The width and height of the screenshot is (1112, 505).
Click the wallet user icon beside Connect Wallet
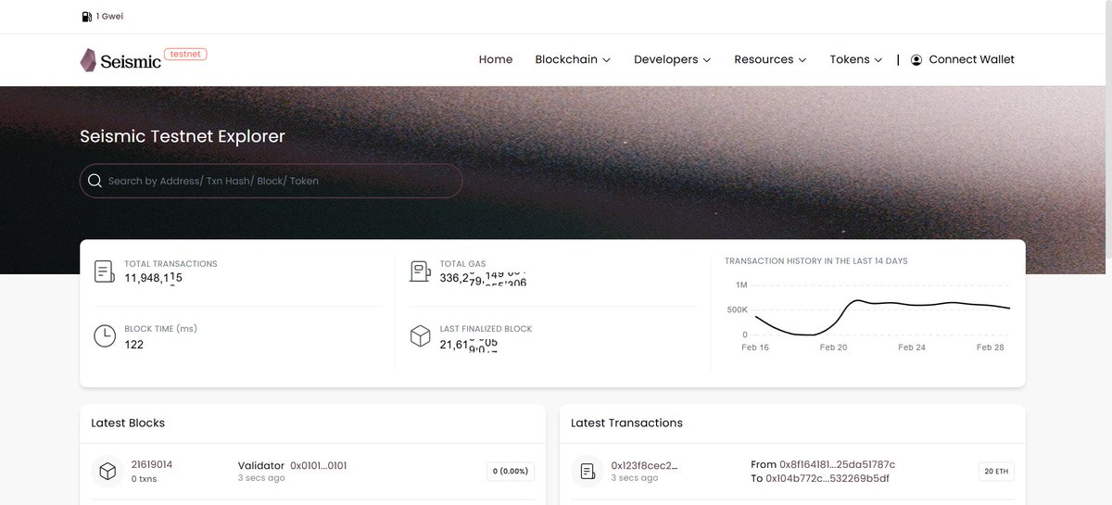(916, 59)
